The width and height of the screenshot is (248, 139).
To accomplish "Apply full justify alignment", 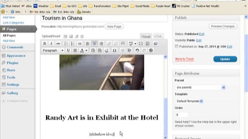I will pyautogui.click(x=75, y=51).
